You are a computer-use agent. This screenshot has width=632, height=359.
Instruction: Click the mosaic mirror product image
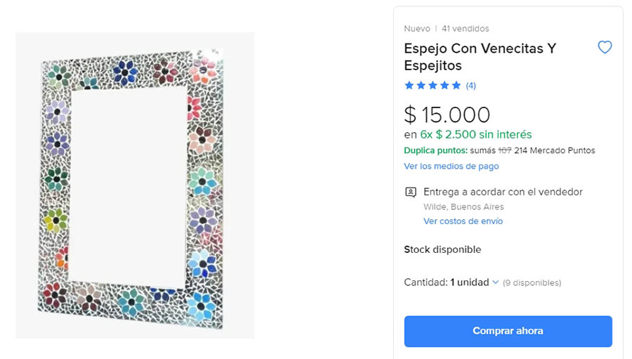pos(135,185)
